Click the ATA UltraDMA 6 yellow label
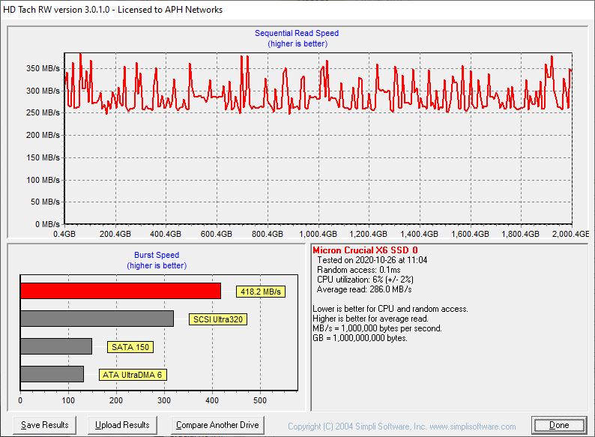This screenshot has width=595, height=437. 133,375
